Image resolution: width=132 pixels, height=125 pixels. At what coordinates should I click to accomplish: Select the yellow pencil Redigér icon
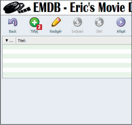pyautogui.click(x=56, y=22)
